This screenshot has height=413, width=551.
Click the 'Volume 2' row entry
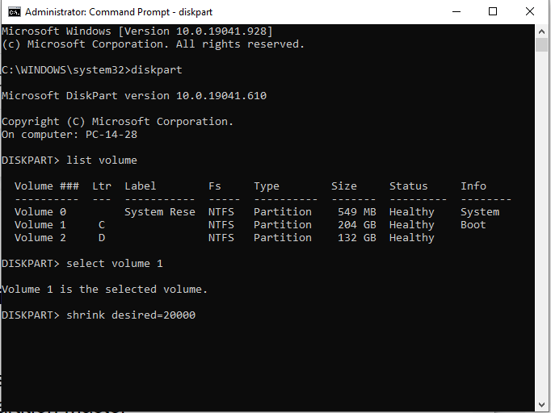[34, 238]
